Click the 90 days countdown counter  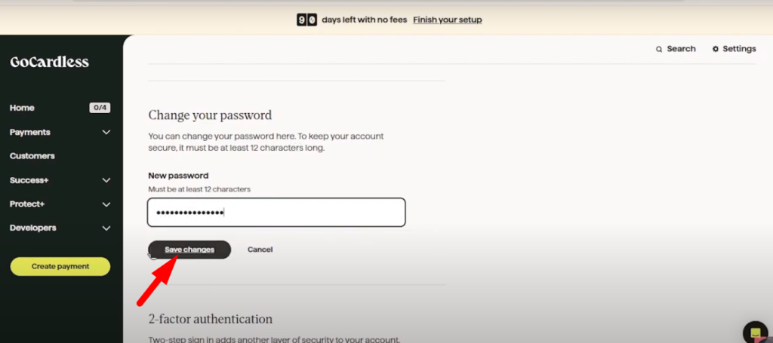coord(306,20)
